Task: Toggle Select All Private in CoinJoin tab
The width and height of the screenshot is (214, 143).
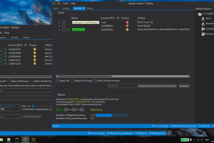Action: 72,81
